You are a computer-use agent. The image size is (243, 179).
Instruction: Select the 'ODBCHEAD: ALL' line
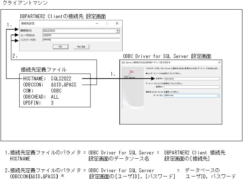41,97
